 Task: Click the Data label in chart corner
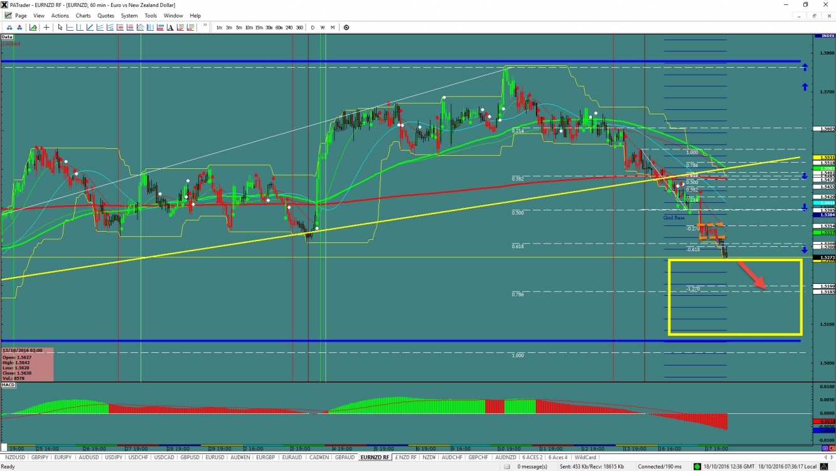(7, 37)
